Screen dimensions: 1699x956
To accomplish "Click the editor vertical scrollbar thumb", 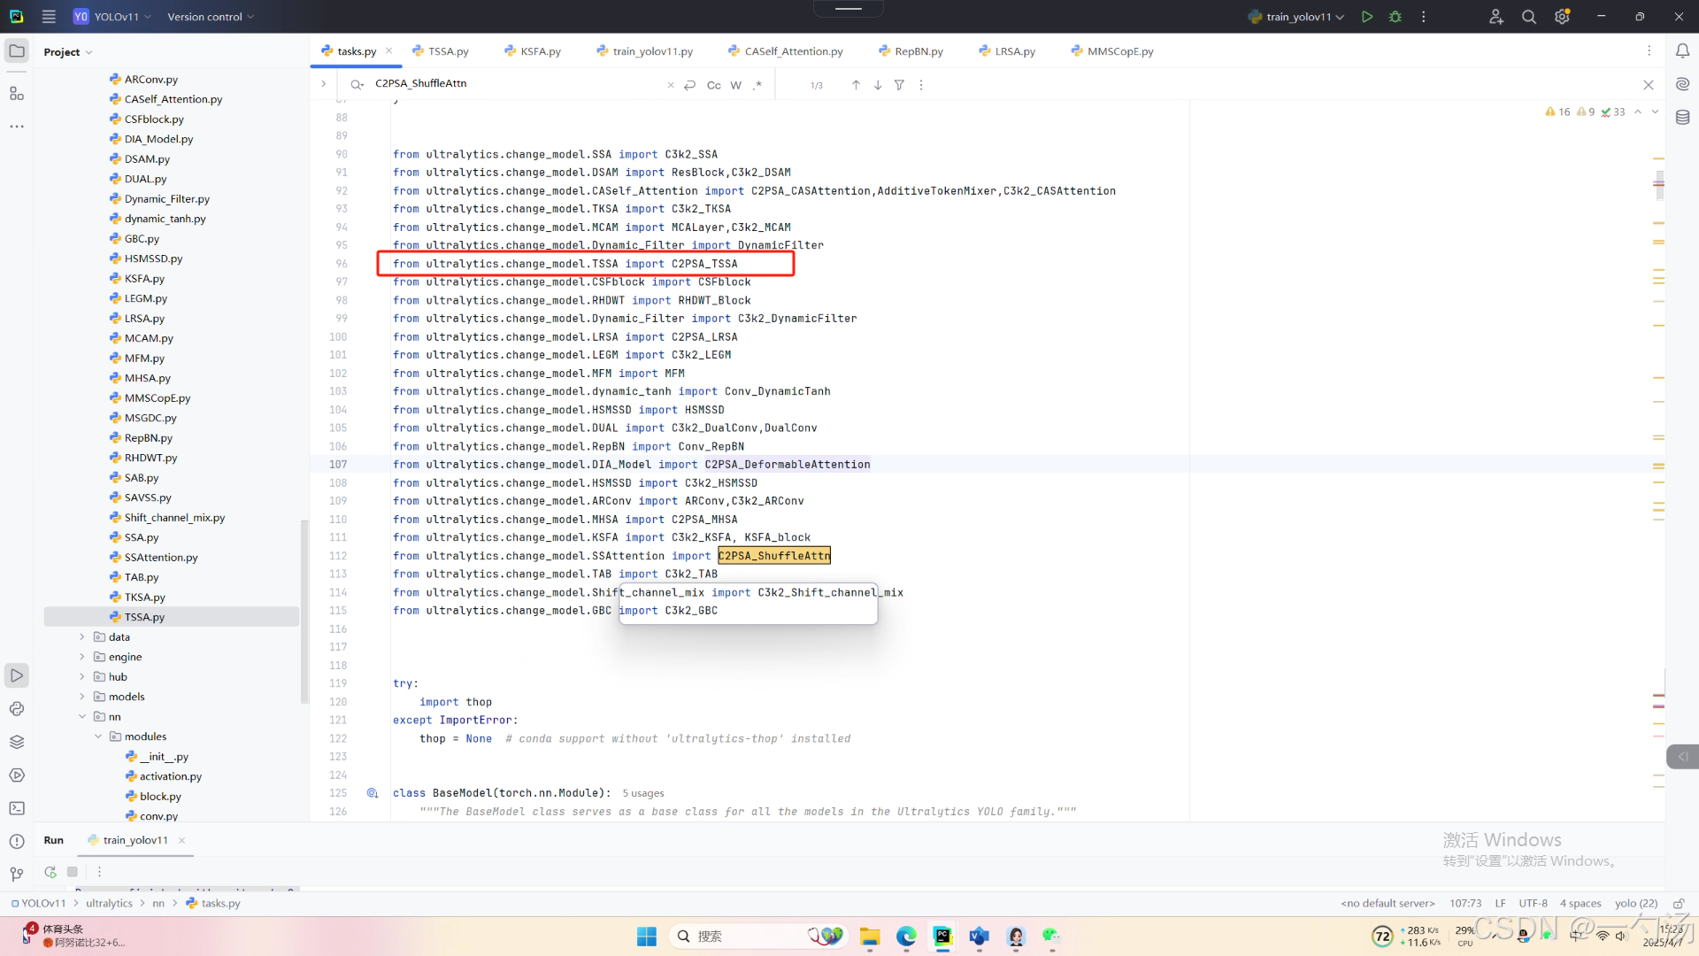I will pyautogui.click(x=1659, y=184).
